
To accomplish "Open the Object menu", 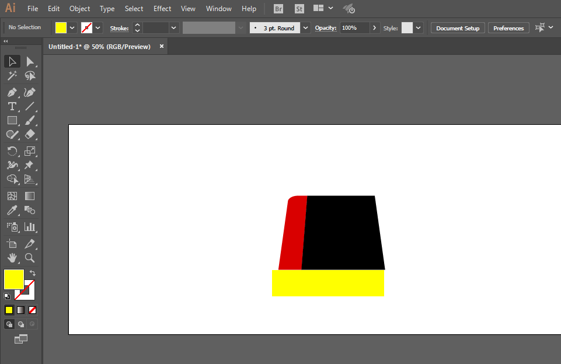I will pyautogui.click(x=80, y=9).
